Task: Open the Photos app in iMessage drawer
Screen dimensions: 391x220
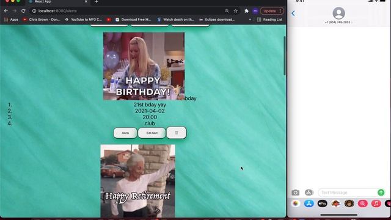Action: coord(296,204)
